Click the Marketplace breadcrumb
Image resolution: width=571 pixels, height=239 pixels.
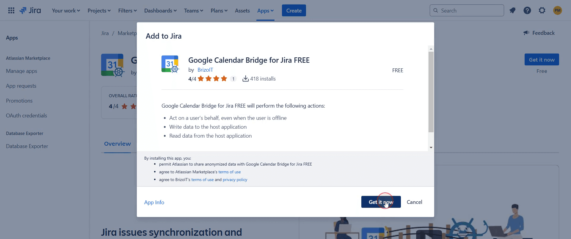tap(127, 33)
